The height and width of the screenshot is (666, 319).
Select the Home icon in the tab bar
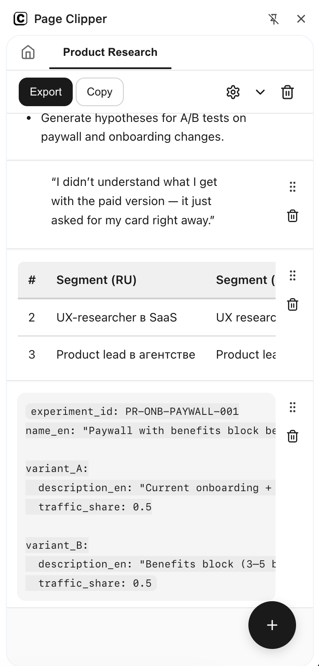(x=27, y=52)
